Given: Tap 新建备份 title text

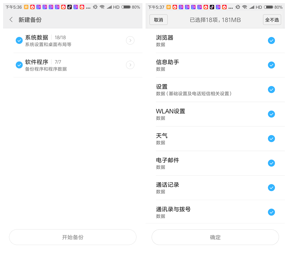Looking at the screenshot, I should (30, 20).
